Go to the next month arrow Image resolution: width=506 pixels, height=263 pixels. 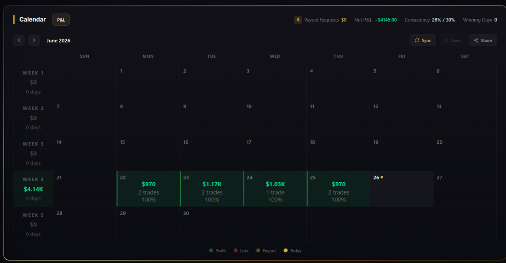[34, 40]
